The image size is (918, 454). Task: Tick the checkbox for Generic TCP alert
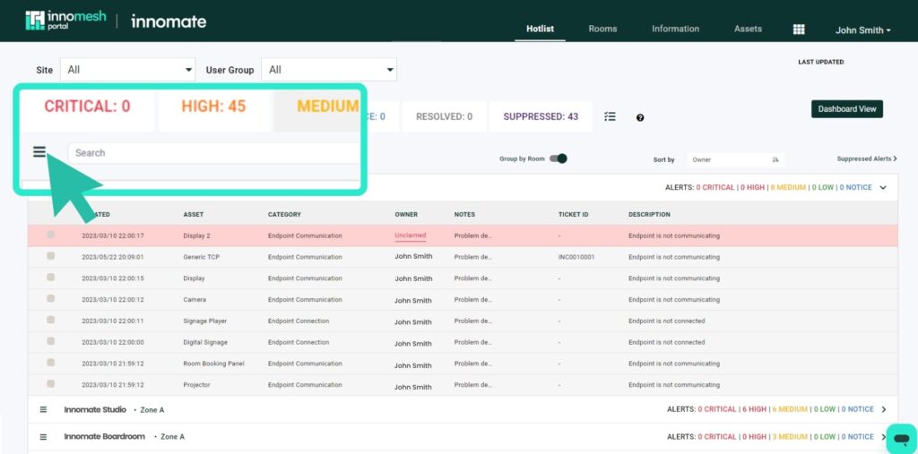51,256
